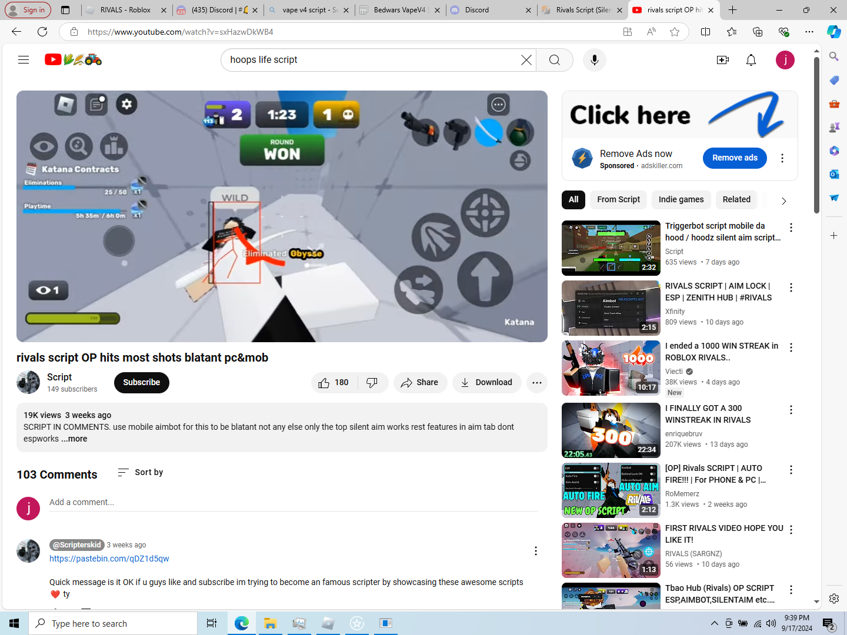The image size is (847, 635).
Task: Click the Add a comment field
Action: pos(294,503)
